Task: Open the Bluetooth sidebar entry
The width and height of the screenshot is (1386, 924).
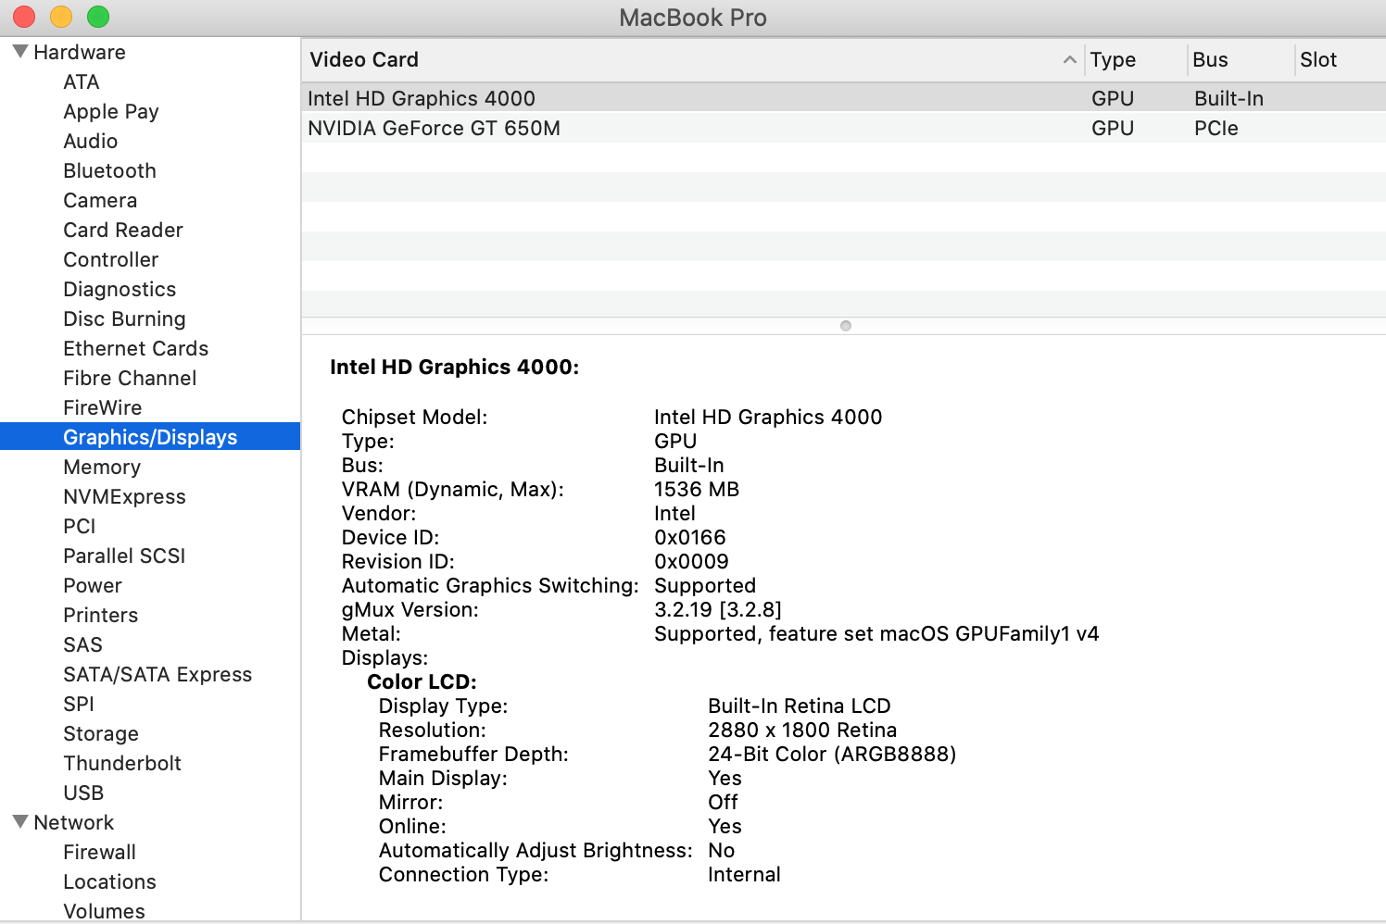Action: (109, 170)
